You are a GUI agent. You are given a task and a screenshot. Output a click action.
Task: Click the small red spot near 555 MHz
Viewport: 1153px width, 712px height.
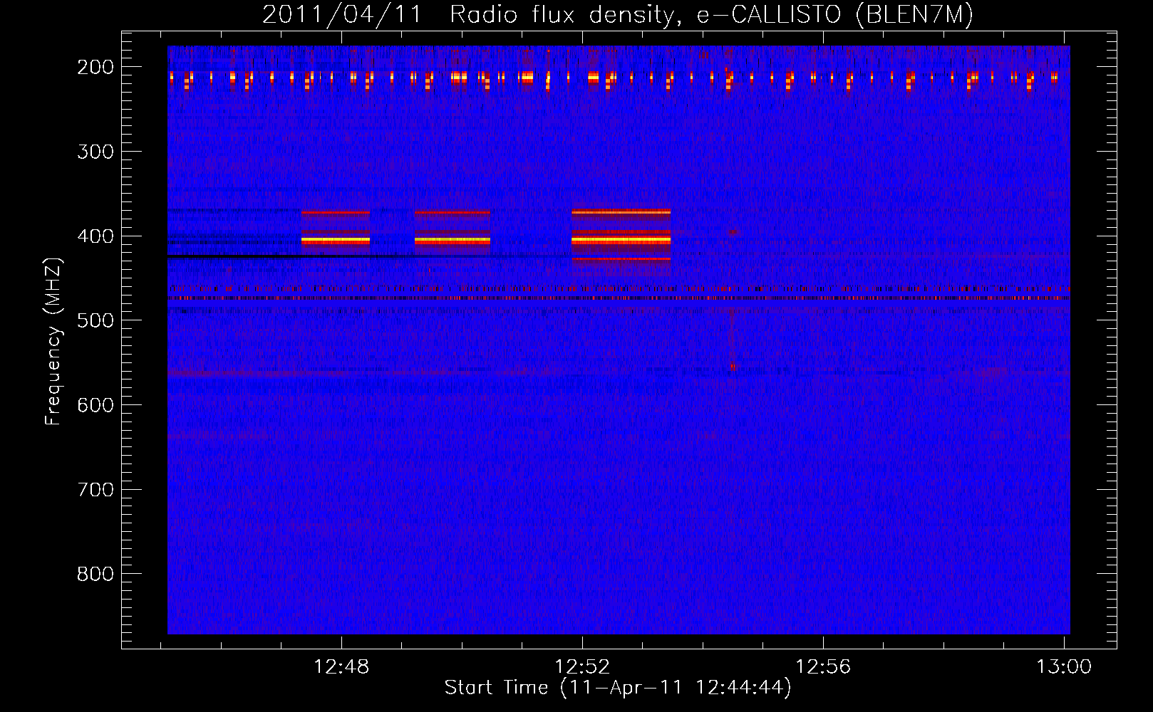733,367
